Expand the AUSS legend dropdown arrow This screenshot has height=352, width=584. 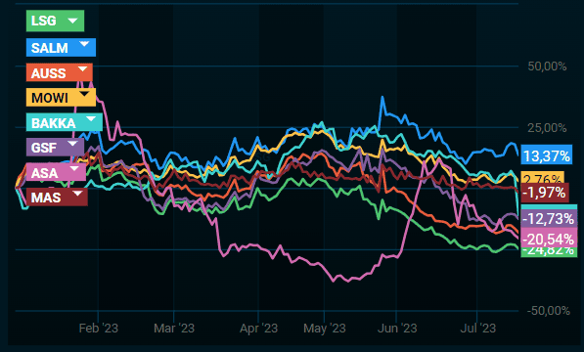pyautogui.click(x=82, y=69)
